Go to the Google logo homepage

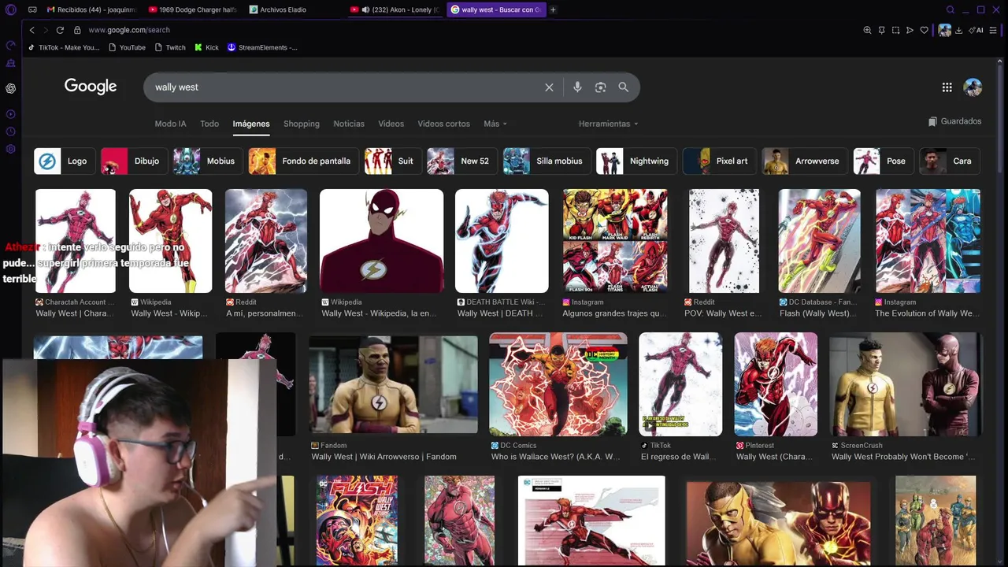(91, 87)
